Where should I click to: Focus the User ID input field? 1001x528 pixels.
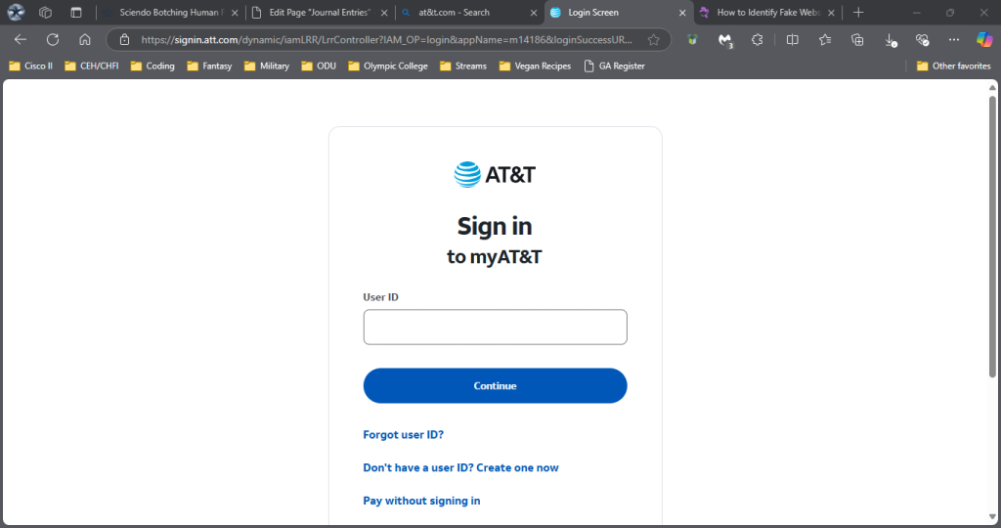[x=496, y=327]
